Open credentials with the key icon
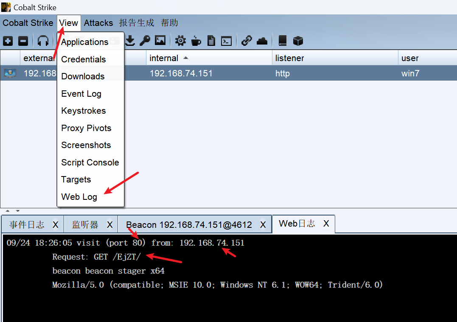457x322 pixels. pyautogui.click(x=145, y=41)
